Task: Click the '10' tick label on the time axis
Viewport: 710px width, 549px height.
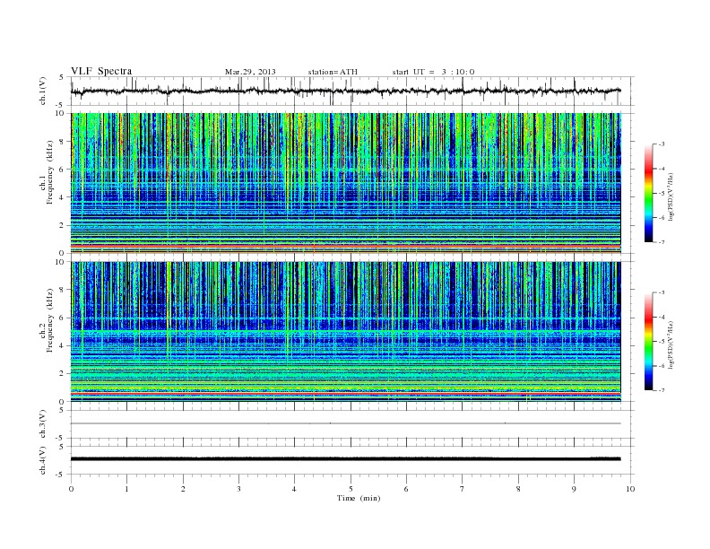Action: tap(630, 489)
